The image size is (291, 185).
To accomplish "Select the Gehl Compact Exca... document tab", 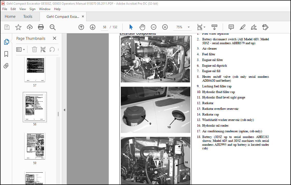I will coord(63,17).
